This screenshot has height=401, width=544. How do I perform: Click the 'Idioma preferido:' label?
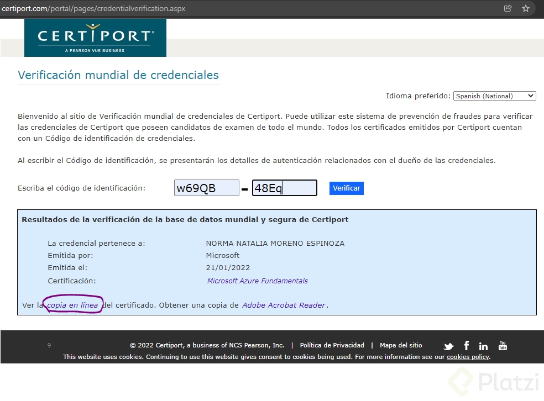point(418,96)
